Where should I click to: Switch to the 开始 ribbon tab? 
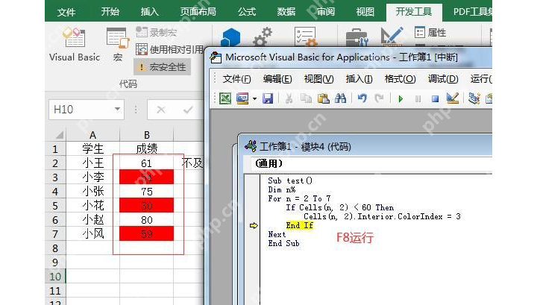[110, 12]
